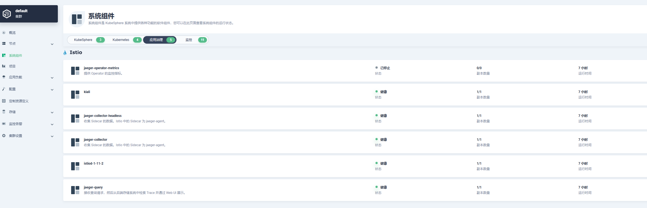Click the Istio sailboat logo icon

pos(65,53)
